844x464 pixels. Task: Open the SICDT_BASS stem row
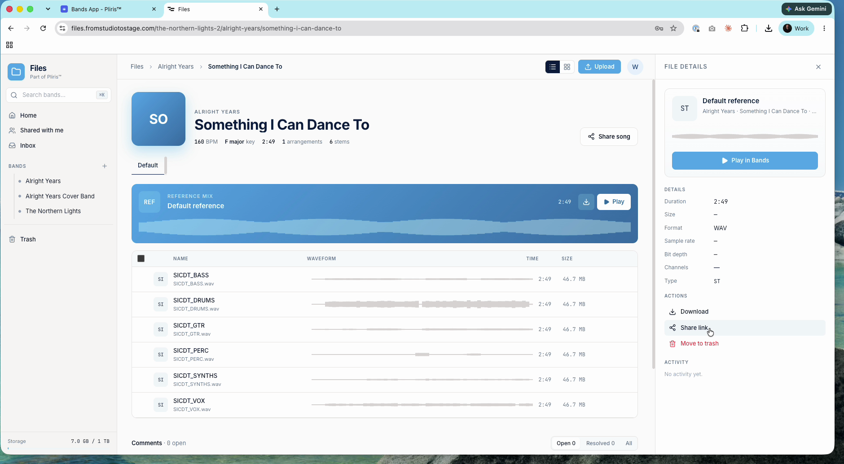tap(385, 279)
